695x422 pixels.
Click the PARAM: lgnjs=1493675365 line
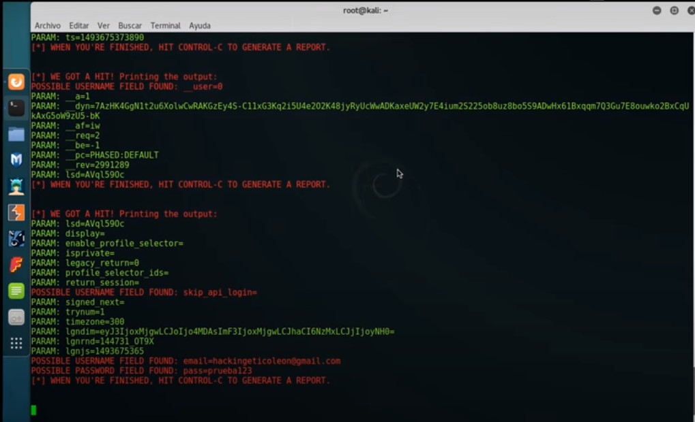pyautogui.click(x=87, y=351)
